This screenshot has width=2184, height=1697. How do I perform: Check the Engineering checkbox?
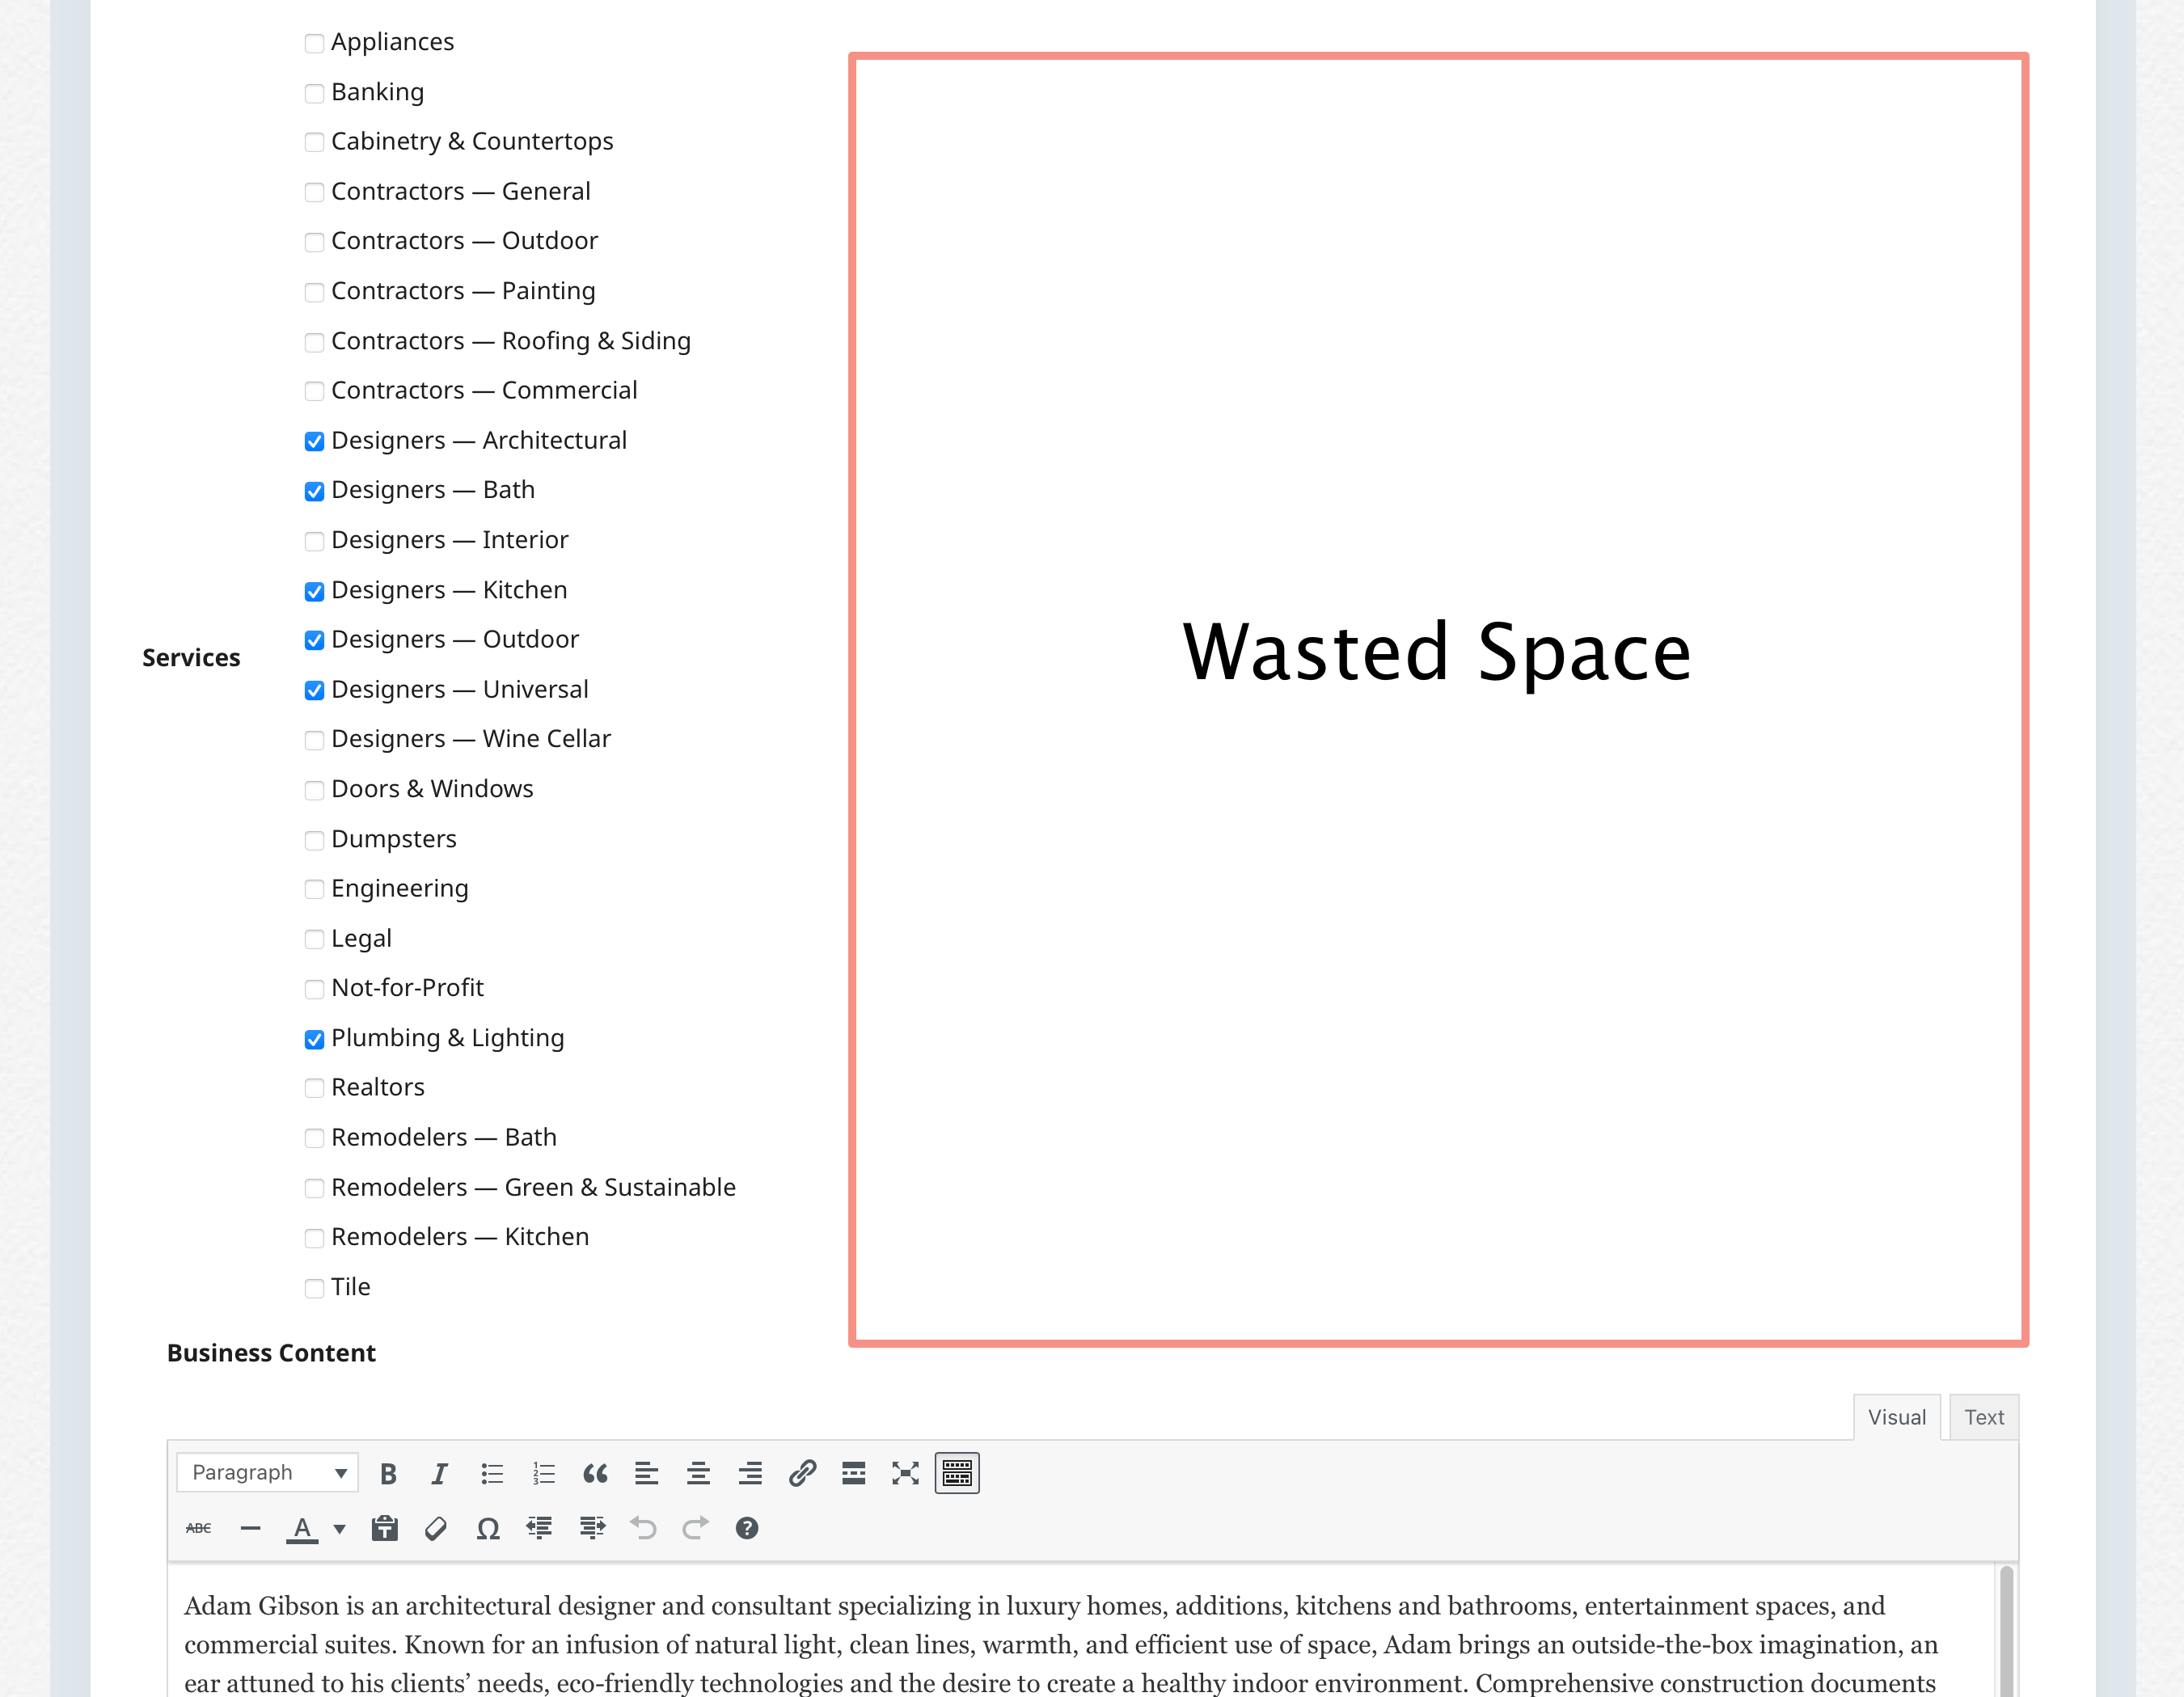(314, 889)
